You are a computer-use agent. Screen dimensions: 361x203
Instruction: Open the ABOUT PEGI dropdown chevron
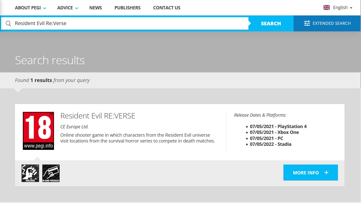tap(45, 8)
